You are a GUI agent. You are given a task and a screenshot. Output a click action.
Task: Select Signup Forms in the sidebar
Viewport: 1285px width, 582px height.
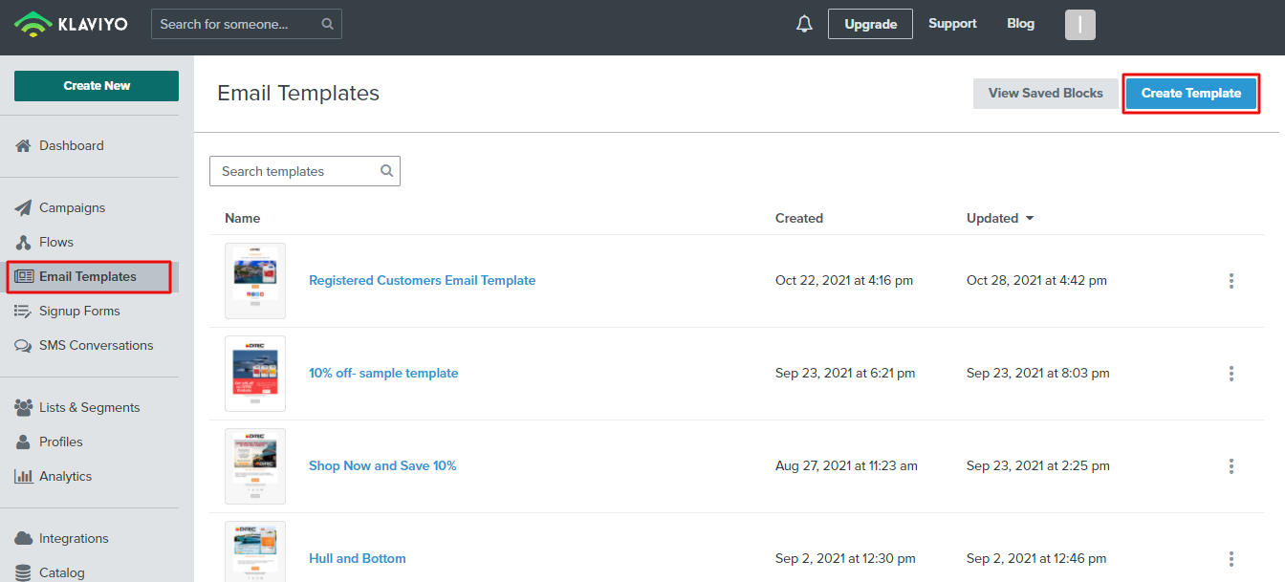coord(79,311)
